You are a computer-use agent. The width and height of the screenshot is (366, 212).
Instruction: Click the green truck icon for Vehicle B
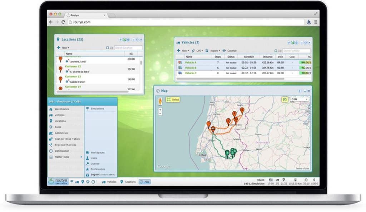tap(180, 68)
